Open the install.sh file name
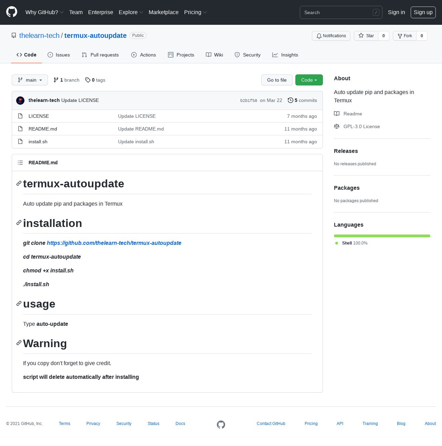Screen dimensions: 442x446 pyautogui.click(x=38, y=142)
